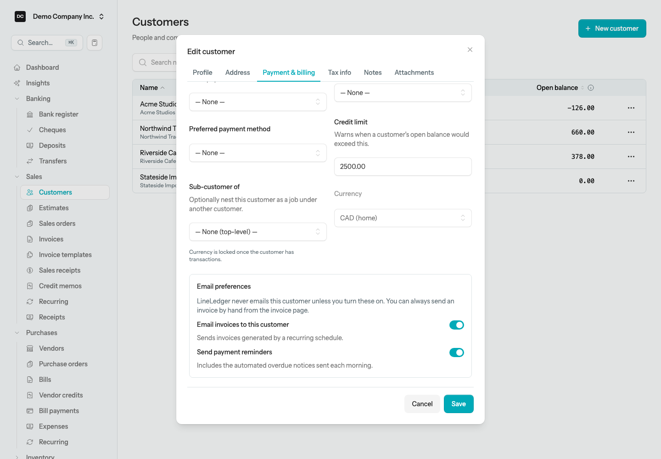Open Demo Company Inc. company switcher
This screenshot has height=459, width=661.
click(60, 17)
